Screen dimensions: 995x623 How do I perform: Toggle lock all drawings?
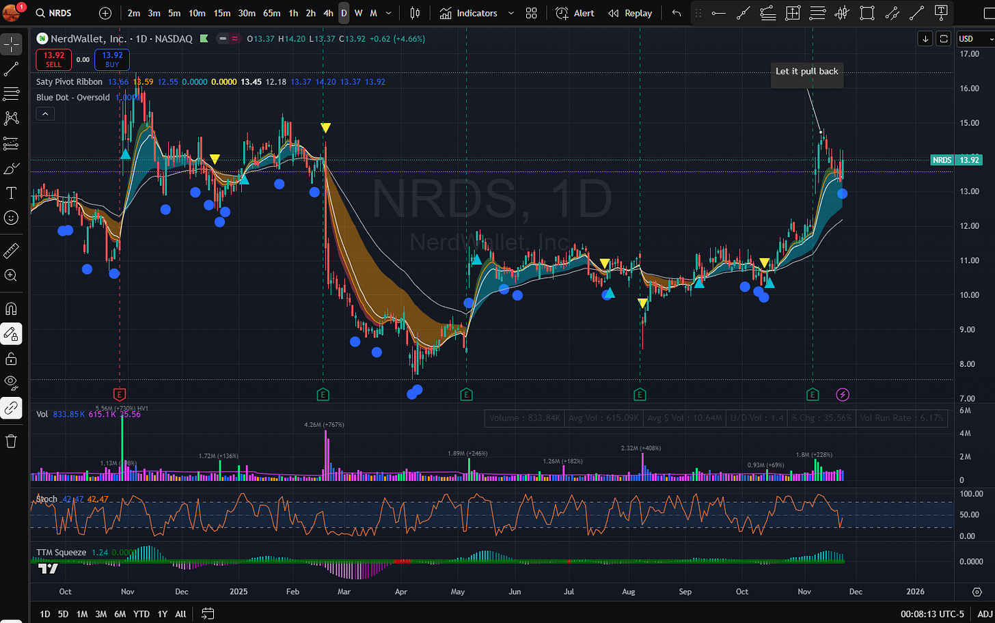tap(11, 359)
